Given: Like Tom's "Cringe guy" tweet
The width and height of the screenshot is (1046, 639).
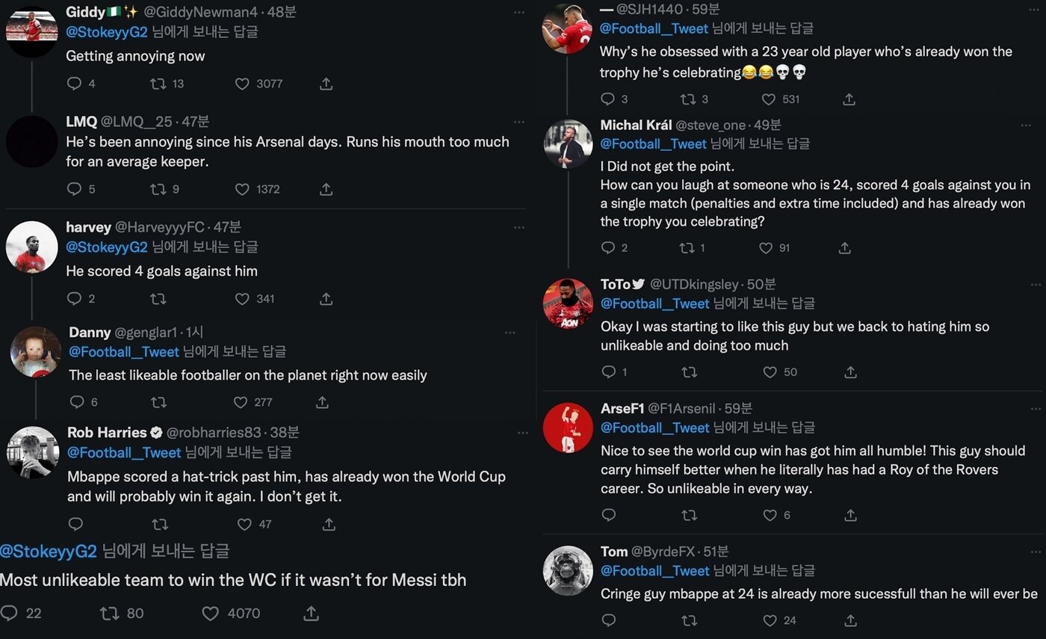Looking at the screenshot, I should [x=770, y=620].
